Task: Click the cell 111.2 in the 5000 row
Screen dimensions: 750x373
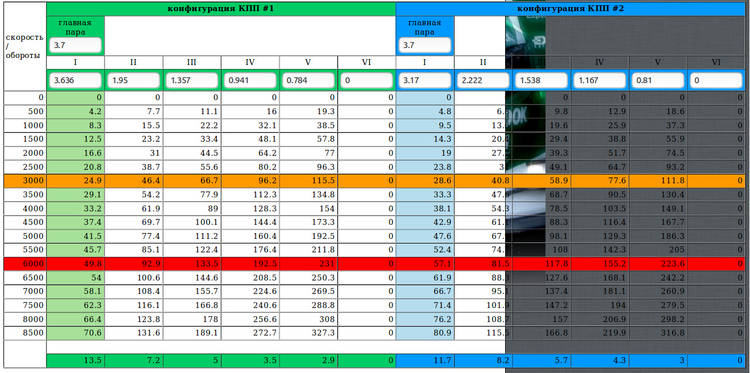Action: point(192,236)
